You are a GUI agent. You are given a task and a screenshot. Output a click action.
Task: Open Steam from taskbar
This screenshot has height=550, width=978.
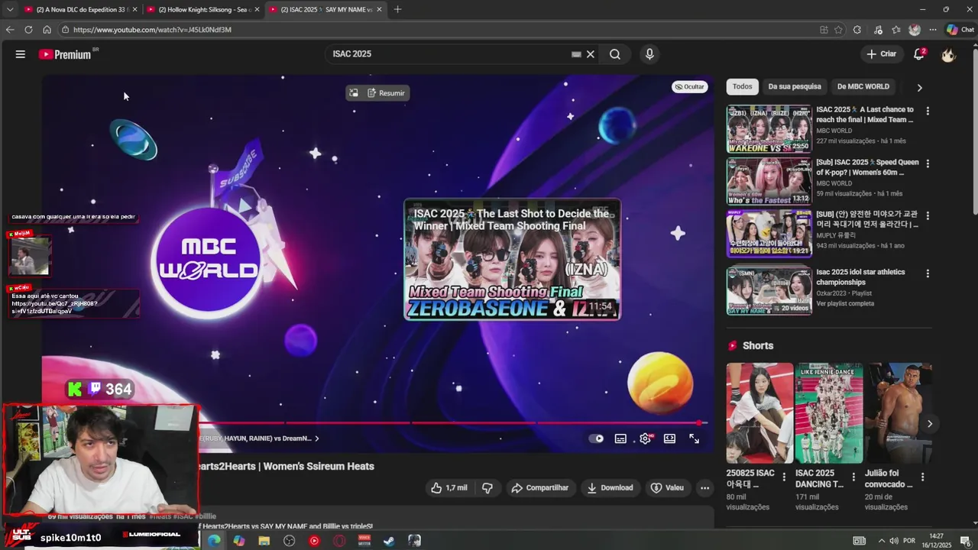(x=389, y=541)
